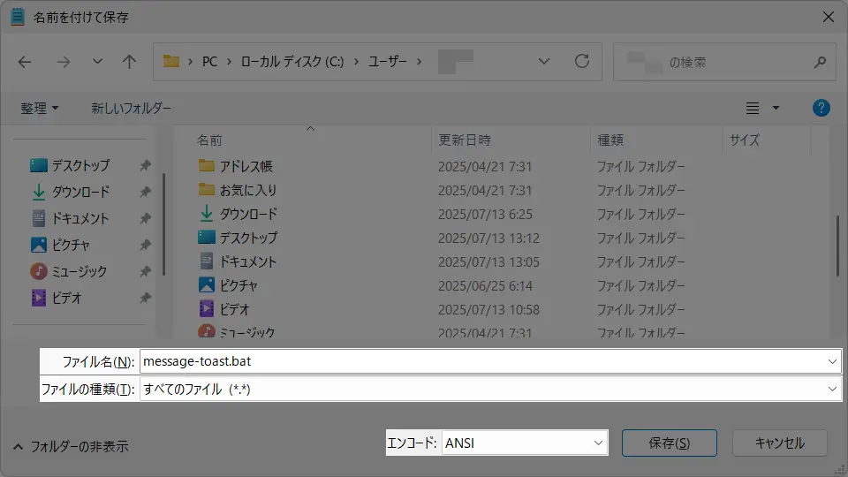Click date 2025/06/25 6:14 of ピクチャ

coord(485,285)
